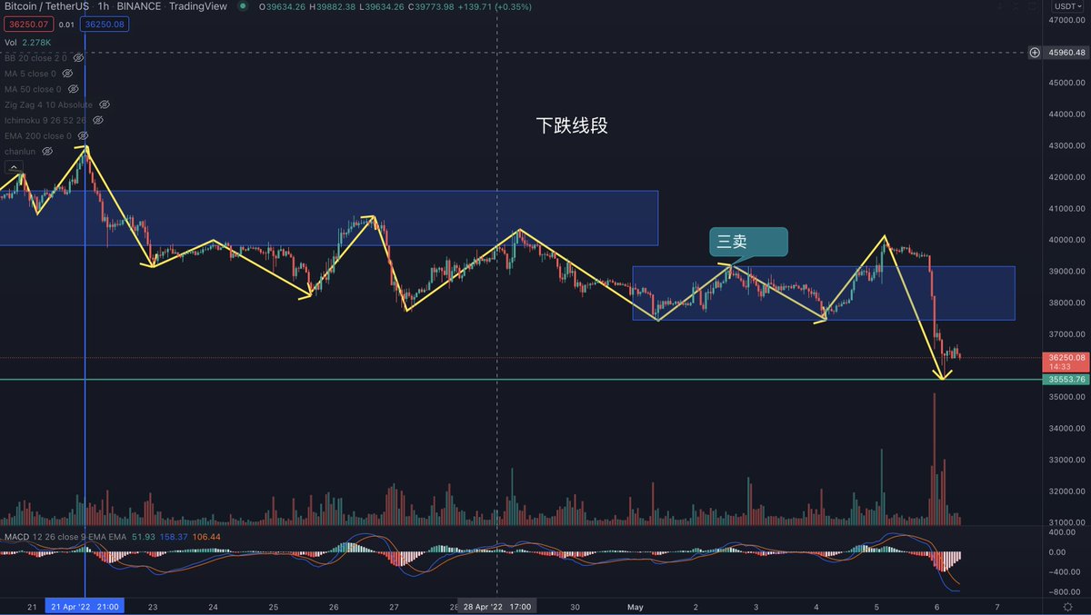Viewport: 1091px width, 615px height.
Task: Show the MA 5 close indicator
Action: [67, 74]
